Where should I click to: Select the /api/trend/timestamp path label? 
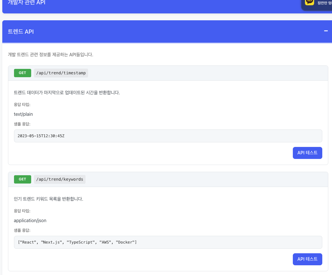pyautogui.click(x=61, y=73)
